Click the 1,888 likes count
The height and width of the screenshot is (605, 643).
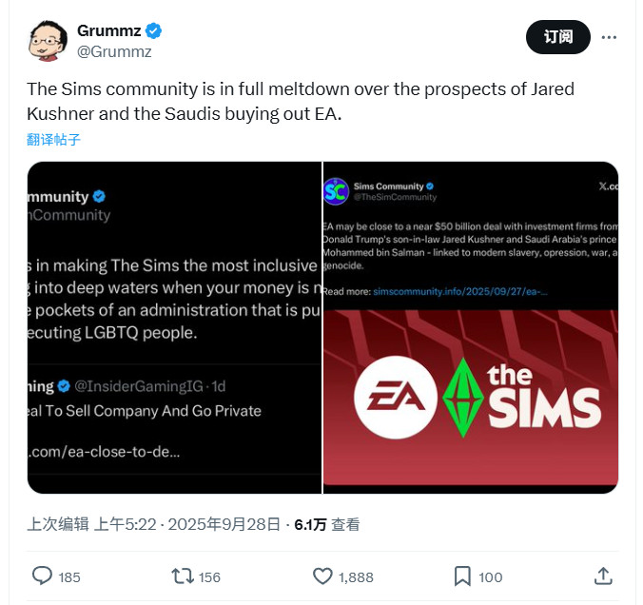tap(356, 576)
